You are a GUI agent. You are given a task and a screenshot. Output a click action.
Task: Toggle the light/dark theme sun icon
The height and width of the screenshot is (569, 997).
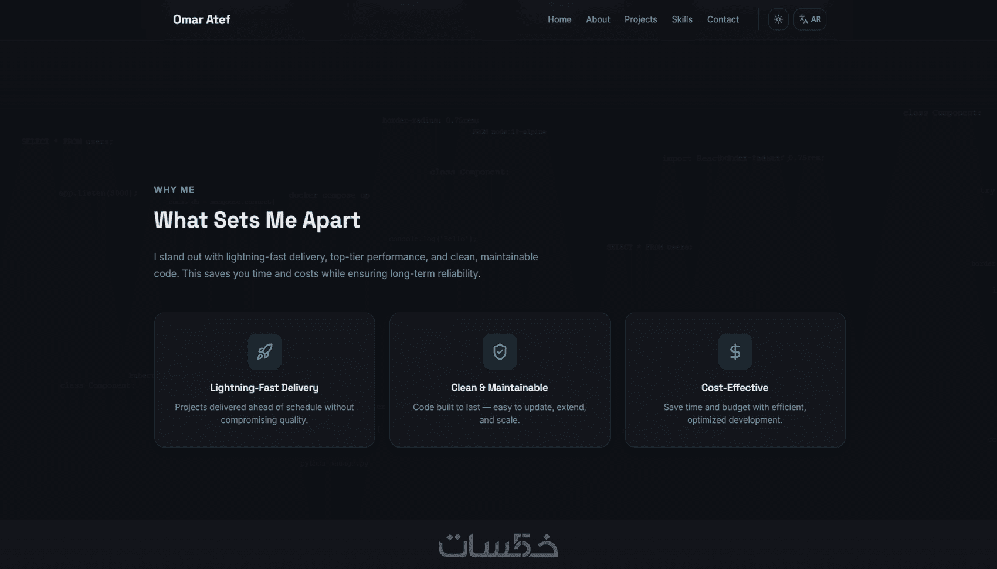click(x=778, y=19)
